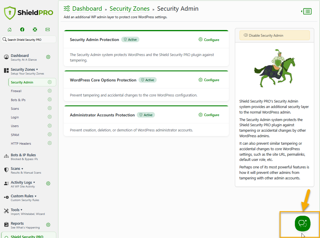The height and width of the screenshot is (238, 320).
Task: Click Active badge on Administrator Accounts Protection
Action: pos(146,115)
